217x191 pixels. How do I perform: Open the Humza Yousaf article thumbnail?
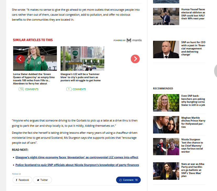[166, 16]
